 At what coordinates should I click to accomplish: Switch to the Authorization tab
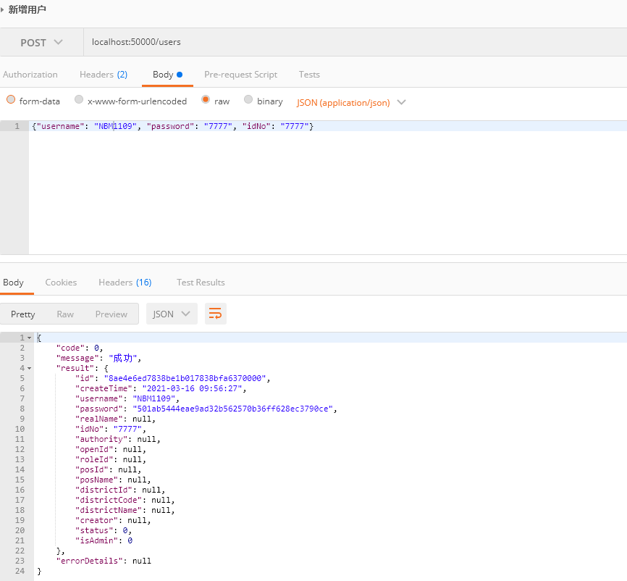[x=30, y=75]
